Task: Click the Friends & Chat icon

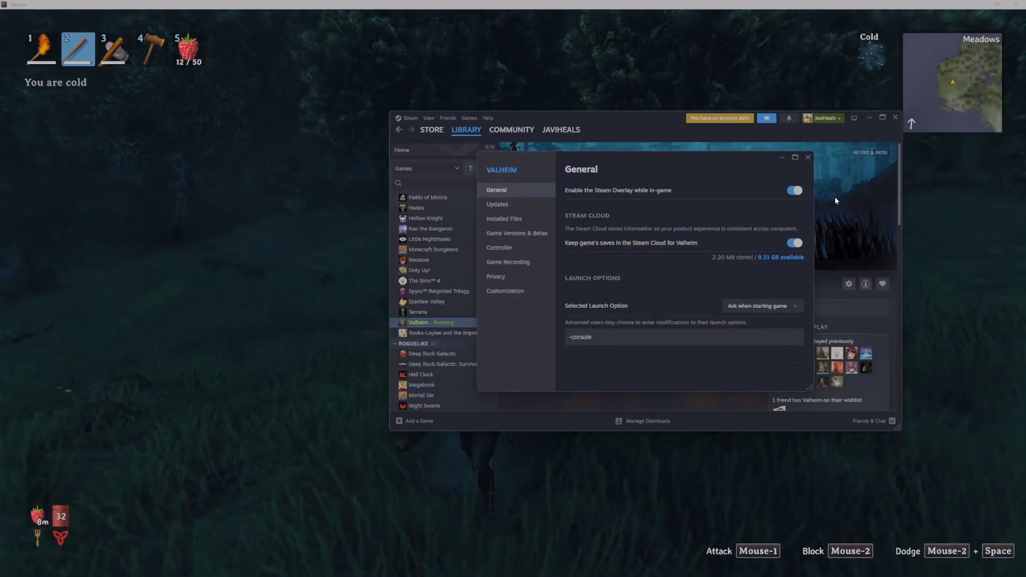Action: pyautogui.click(x=892, y=421)
